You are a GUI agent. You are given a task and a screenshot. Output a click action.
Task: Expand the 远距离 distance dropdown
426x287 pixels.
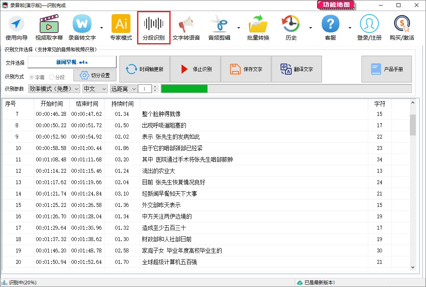[123, 89]
